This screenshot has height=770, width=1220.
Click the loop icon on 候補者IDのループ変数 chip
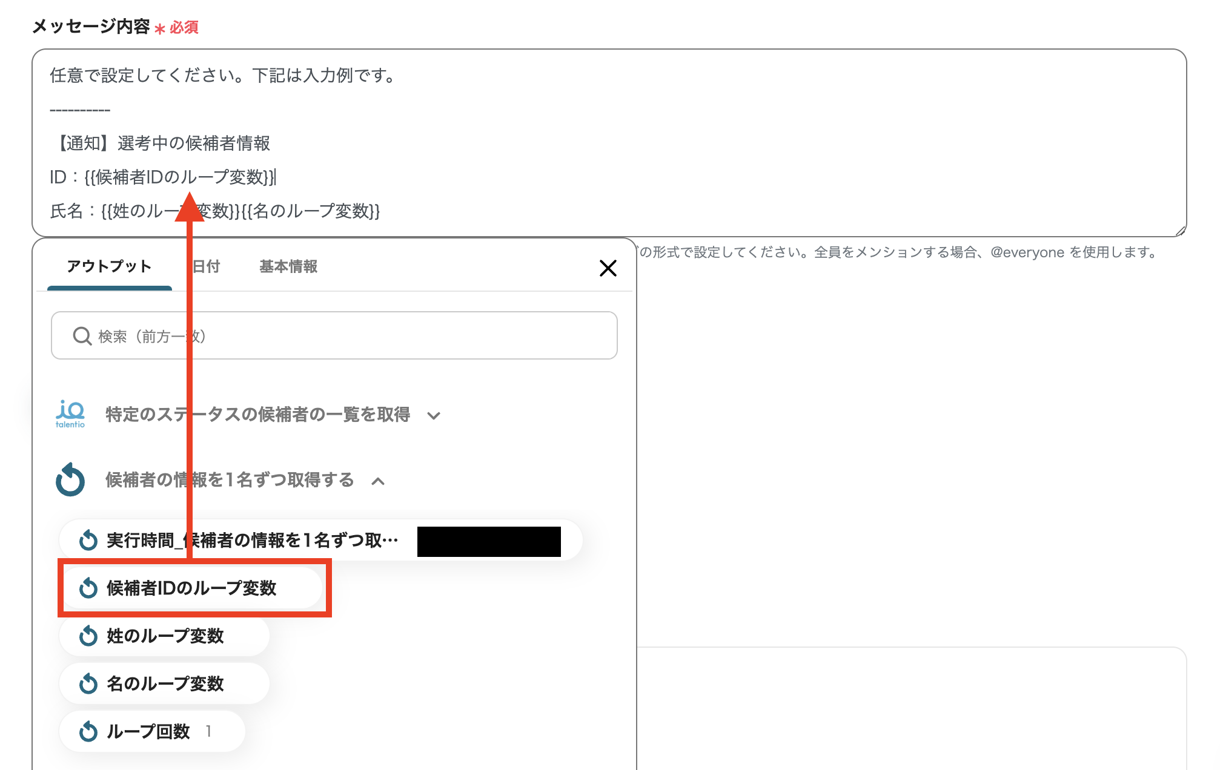[89, 587]
